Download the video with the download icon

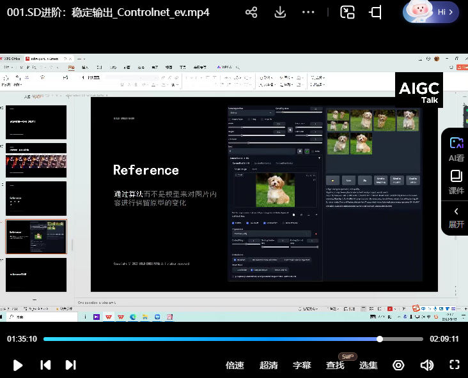[x=280, y=12]
